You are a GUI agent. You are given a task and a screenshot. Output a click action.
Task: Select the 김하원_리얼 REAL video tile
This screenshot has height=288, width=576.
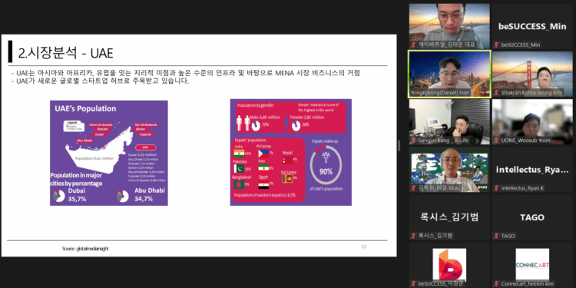point(449,170)
